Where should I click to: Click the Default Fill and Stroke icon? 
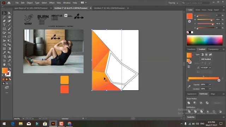(x=3, y=75)
